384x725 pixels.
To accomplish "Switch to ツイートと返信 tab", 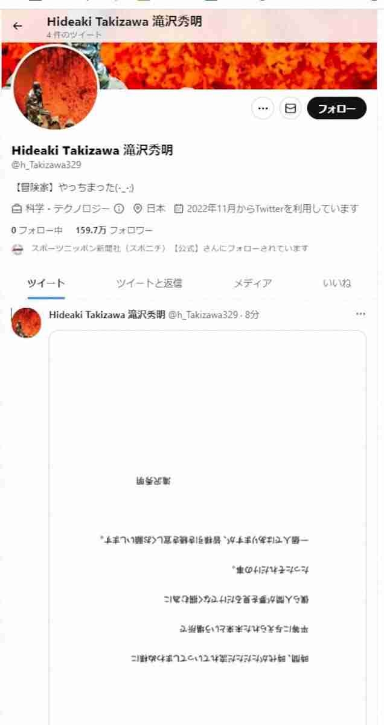I will coord(149,283).
